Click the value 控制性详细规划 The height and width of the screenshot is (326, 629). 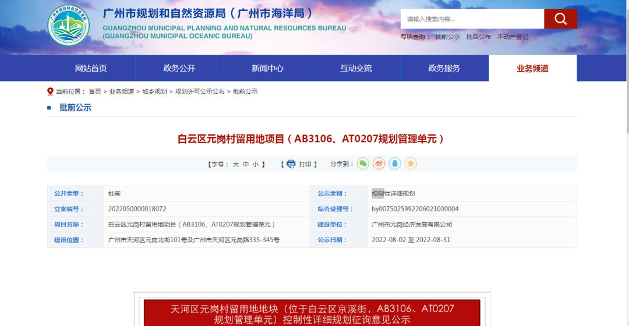pos(393,194)
